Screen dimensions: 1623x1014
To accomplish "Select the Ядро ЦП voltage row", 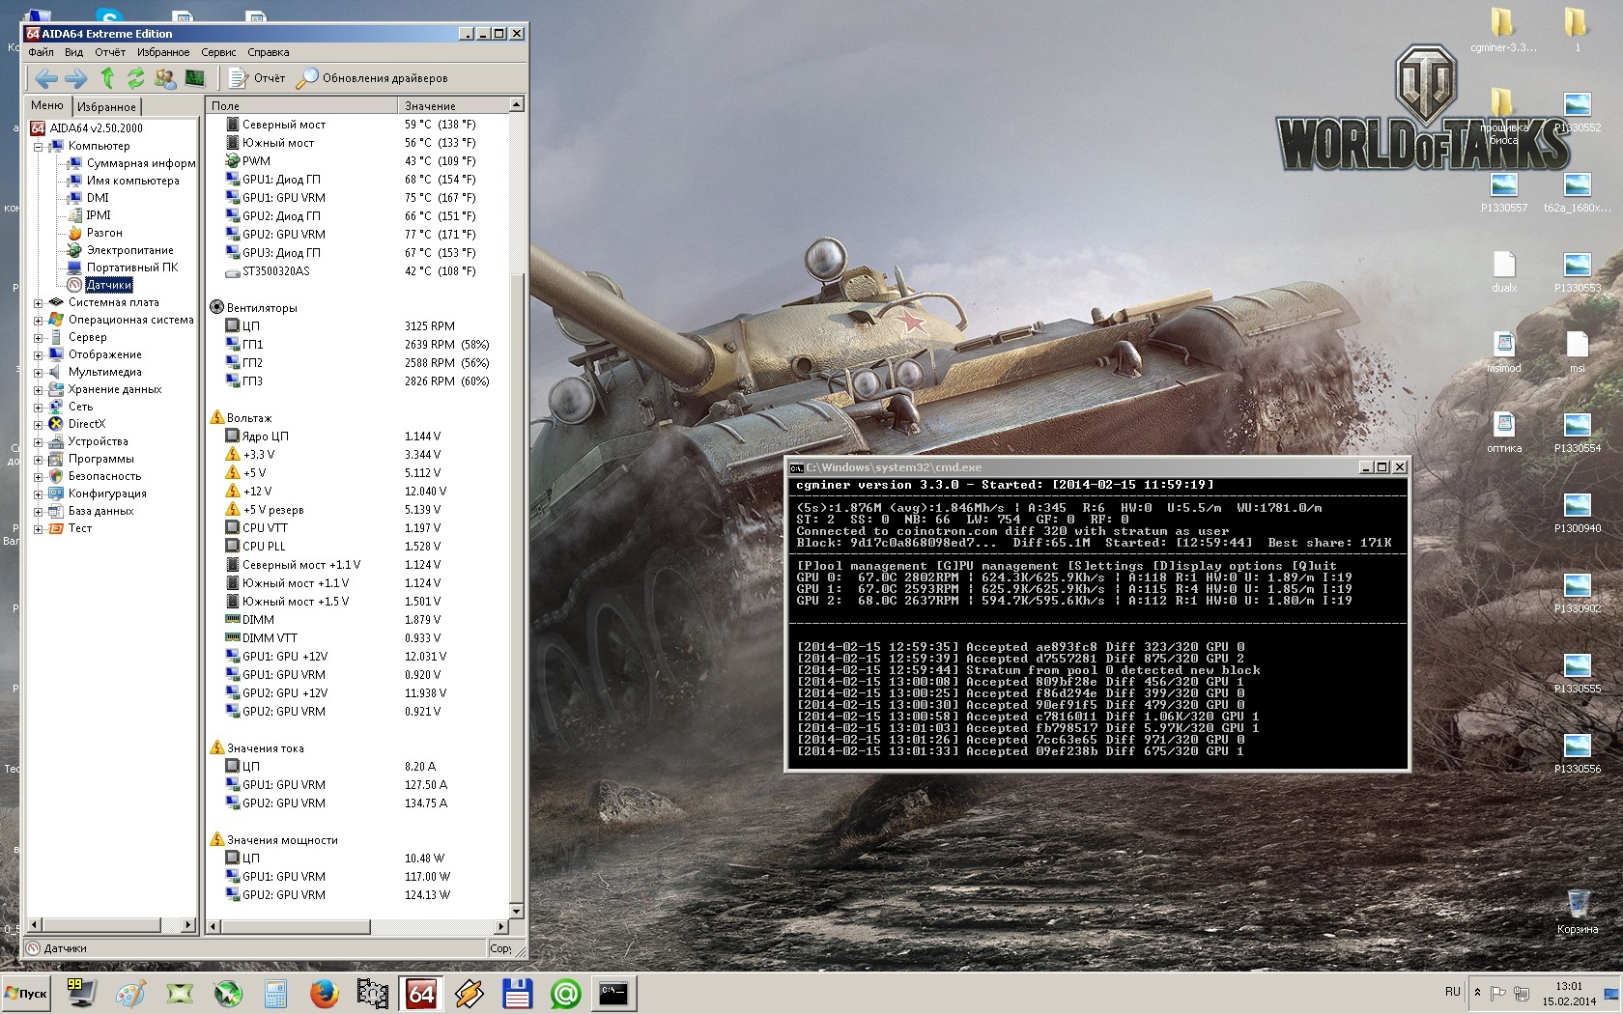I will pyautogui.click(x=357, y=437).
